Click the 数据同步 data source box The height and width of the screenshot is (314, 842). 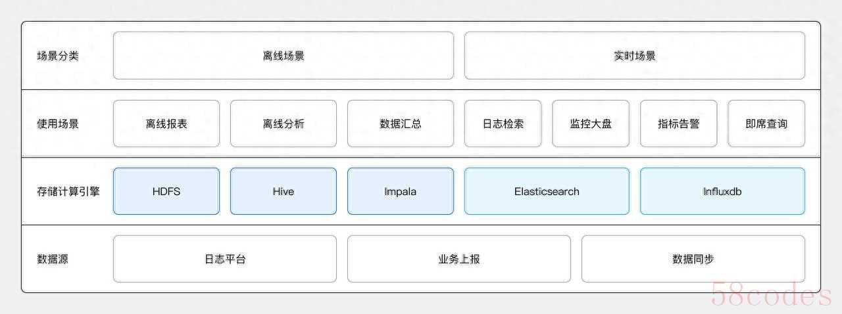[x=693, y=259]
